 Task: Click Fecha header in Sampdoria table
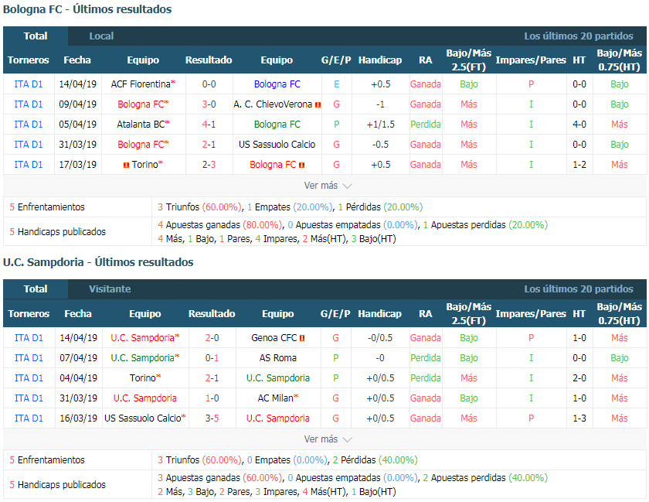click(x=78, y=314)
